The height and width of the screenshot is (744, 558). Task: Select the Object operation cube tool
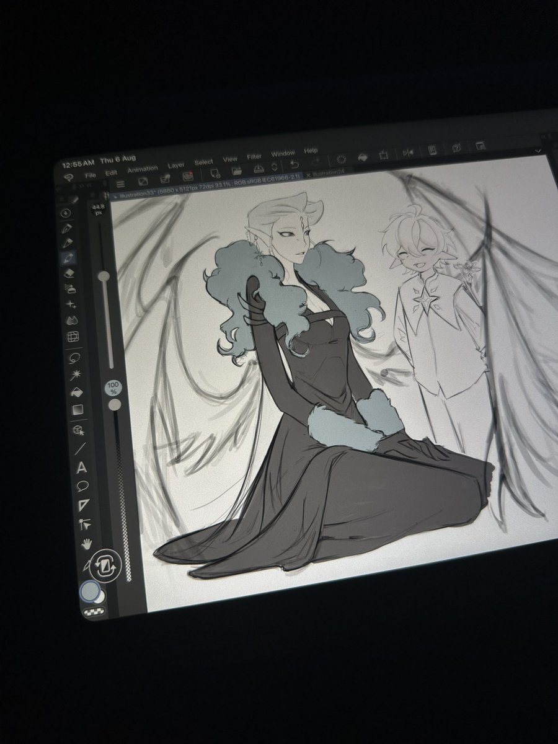79,430
